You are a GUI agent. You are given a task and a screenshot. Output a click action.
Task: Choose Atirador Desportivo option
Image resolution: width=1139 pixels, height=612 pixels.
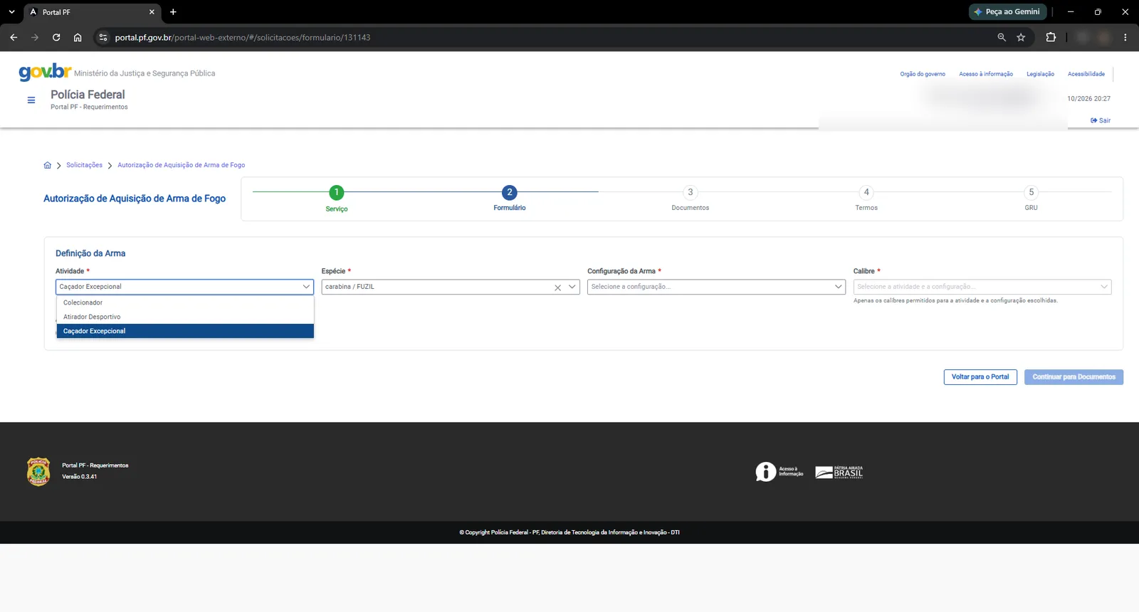185,317
